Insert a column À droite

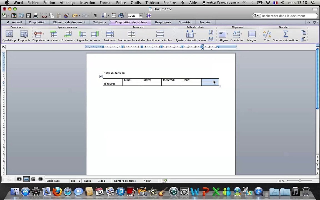tap(95, 36)
